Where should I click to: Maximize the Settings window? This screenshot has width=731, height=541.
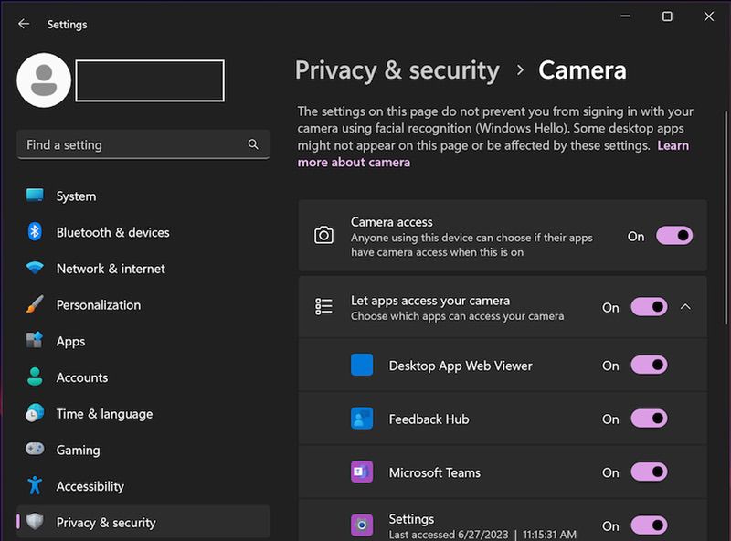[667, 16]
